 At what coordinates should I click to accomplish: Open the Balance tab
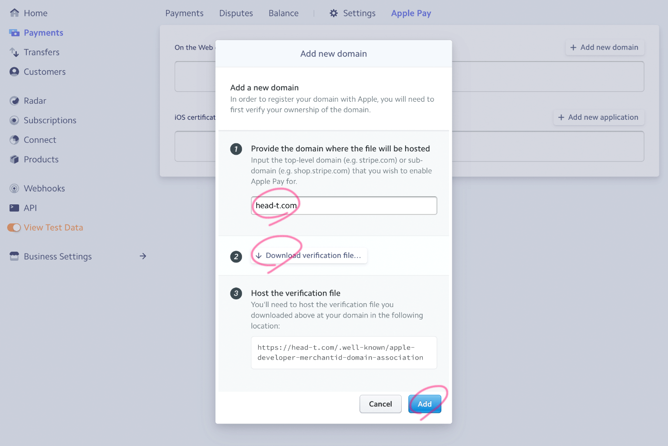(283, 13)
